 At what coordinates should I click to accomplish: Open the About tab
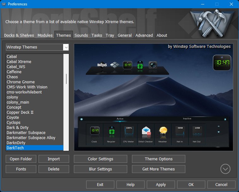click(162, 35)
